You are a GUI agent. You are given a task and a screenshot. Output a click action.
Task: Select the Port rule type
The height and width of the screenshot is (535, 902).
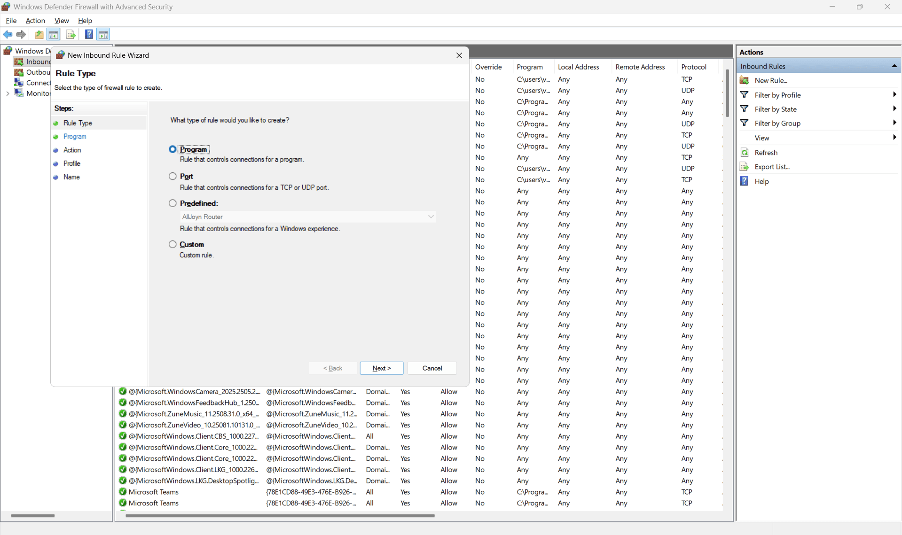tap(173, 176)
